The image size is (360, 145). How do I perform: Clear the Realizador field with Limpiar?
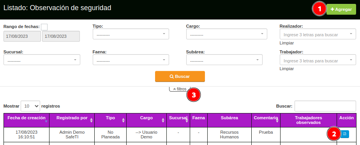(286, 43)
